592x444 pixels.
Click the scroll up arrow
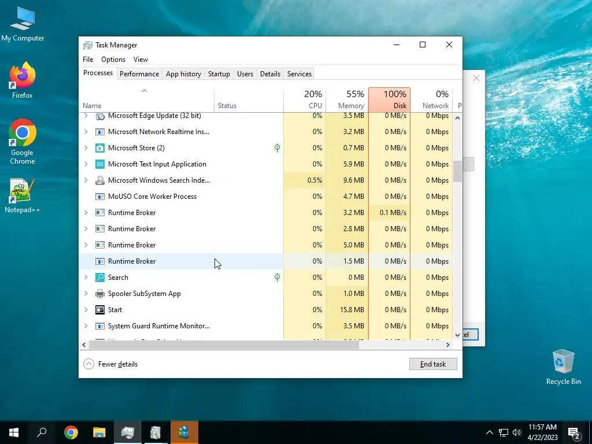click(x=458, y=118)
